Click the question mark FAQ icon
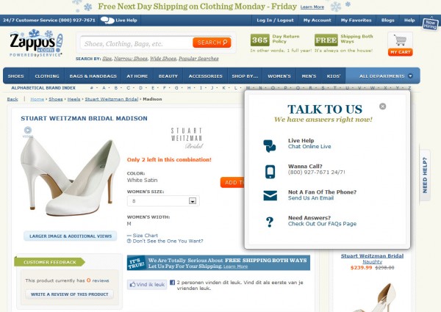This screenshot has width=441, height=312. pyautogui.click(x=270, y=222)
